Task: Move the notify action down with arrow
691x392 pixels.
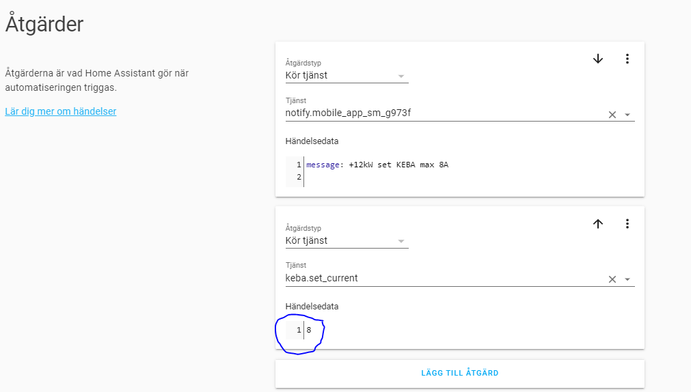Action: (x=598, y=59)
